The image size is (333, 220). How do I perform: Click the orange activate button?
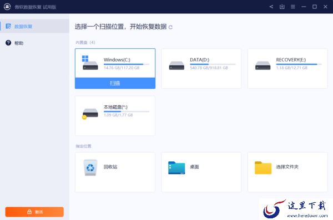click(x=34, y=212)
